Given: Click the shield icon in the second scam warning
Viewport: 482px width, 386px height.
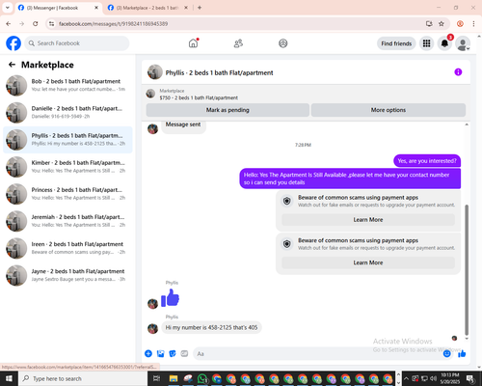Looking at the screenshot, I should [287, 244].
